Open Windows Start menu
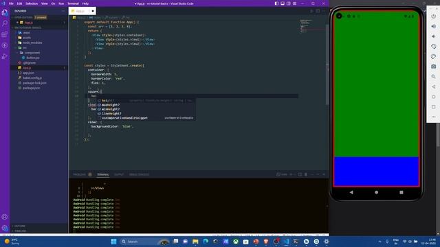 (x=113, y=242)
